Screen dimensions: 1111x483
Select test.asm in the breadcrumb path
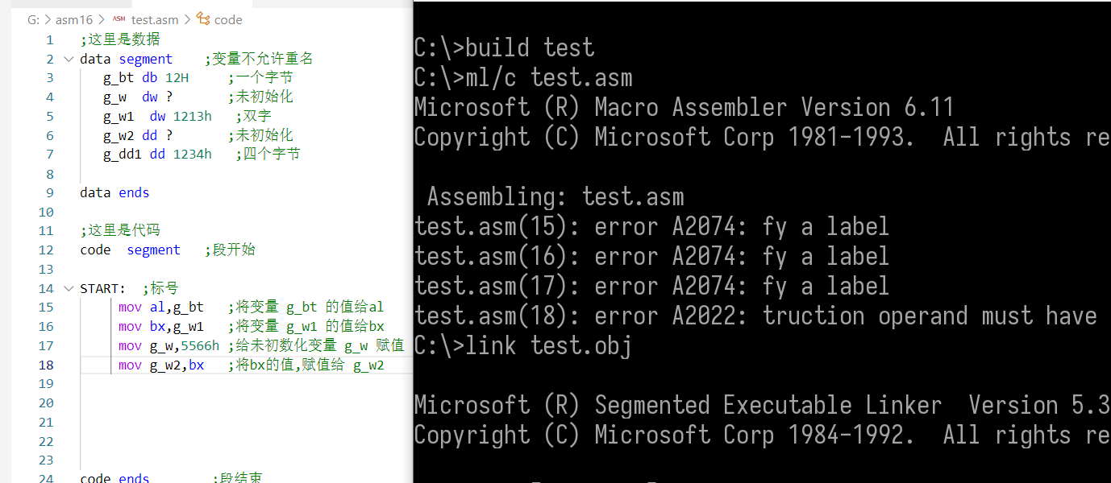pos(154,19)
